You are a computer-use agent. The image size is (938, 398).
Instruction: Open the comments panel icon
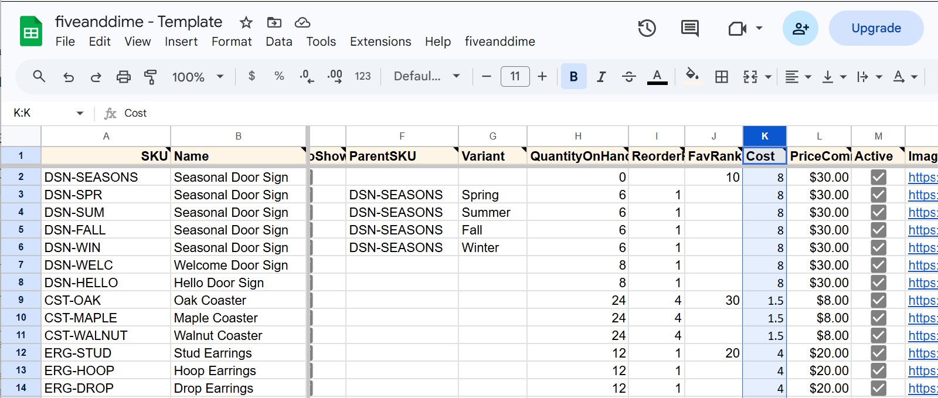pos(689,28)
